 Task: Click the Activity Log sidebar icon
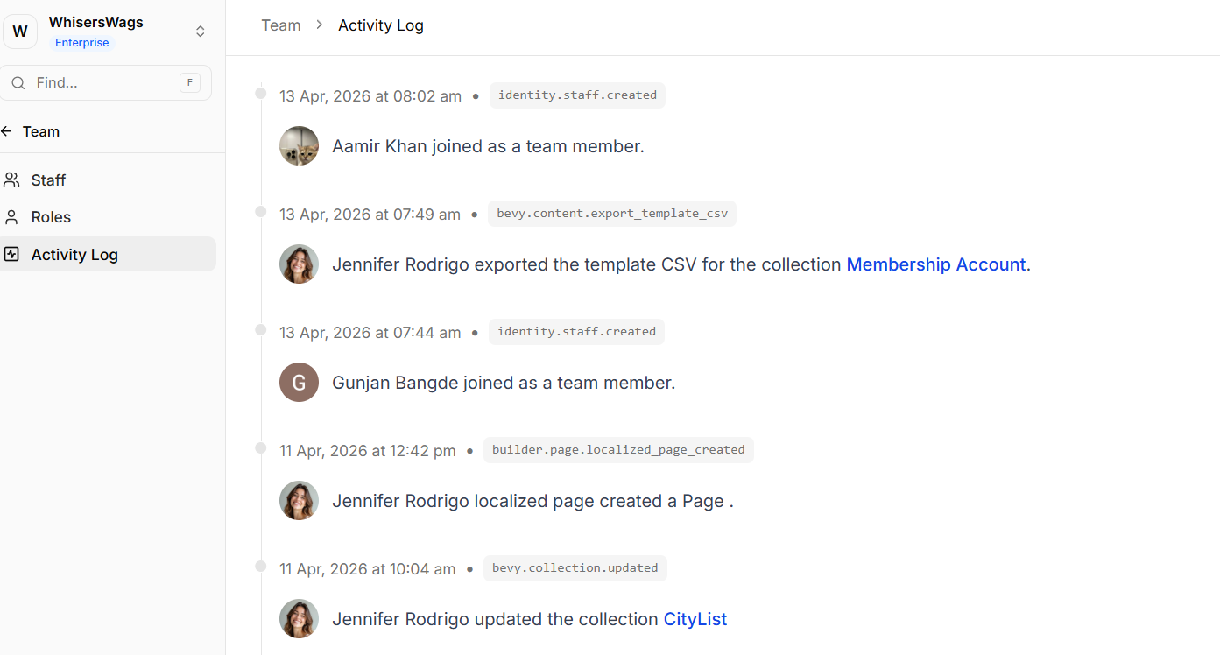click(x=11, y=255)
